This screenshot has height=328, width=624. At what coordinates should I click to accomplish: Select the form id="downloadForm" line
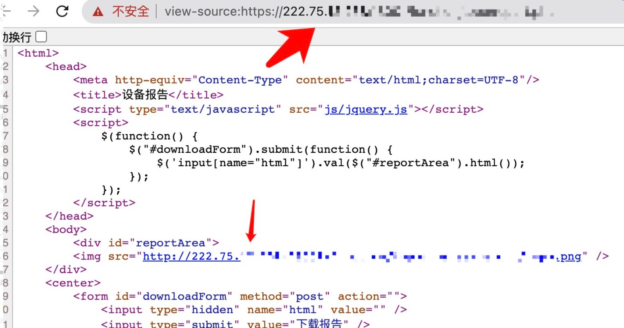[240, 296]
